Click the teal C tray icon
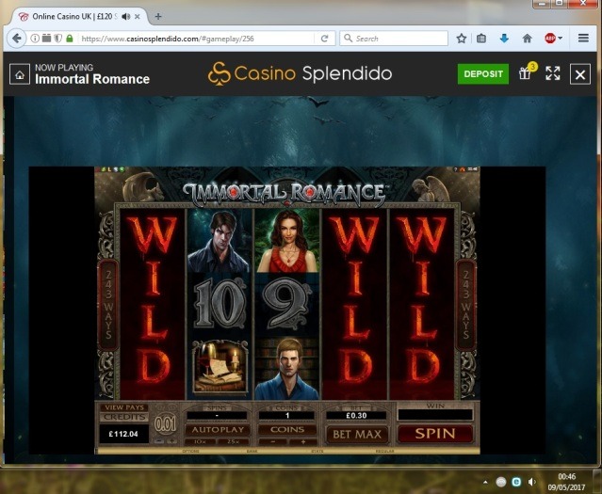Viewport: 602px width, 494px height. (x=516, y=482)
